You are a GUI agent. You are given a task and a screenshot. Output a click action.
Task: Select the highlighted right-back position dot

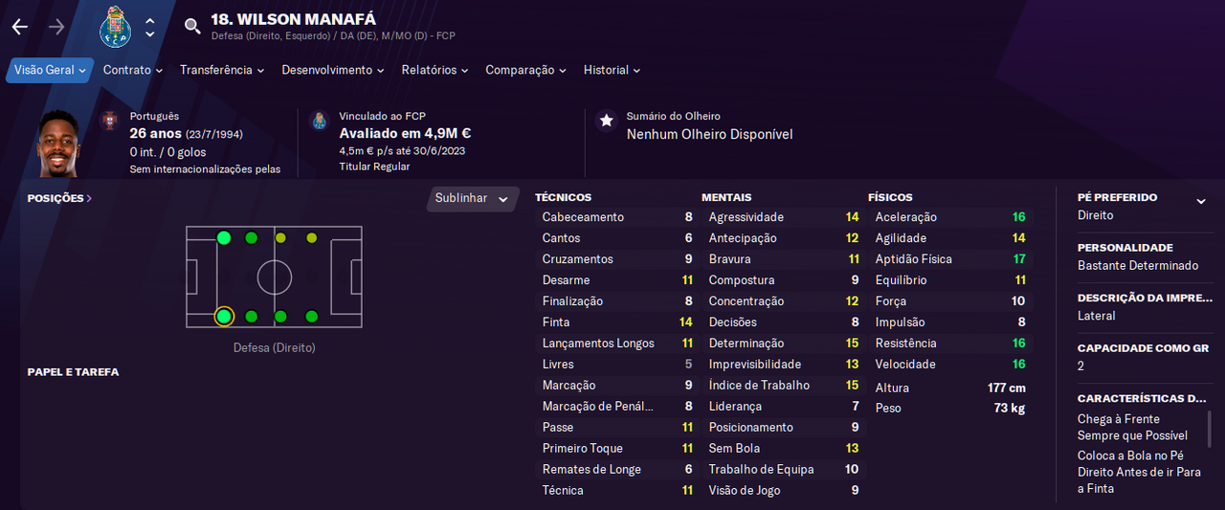click(x=224, y=316)
